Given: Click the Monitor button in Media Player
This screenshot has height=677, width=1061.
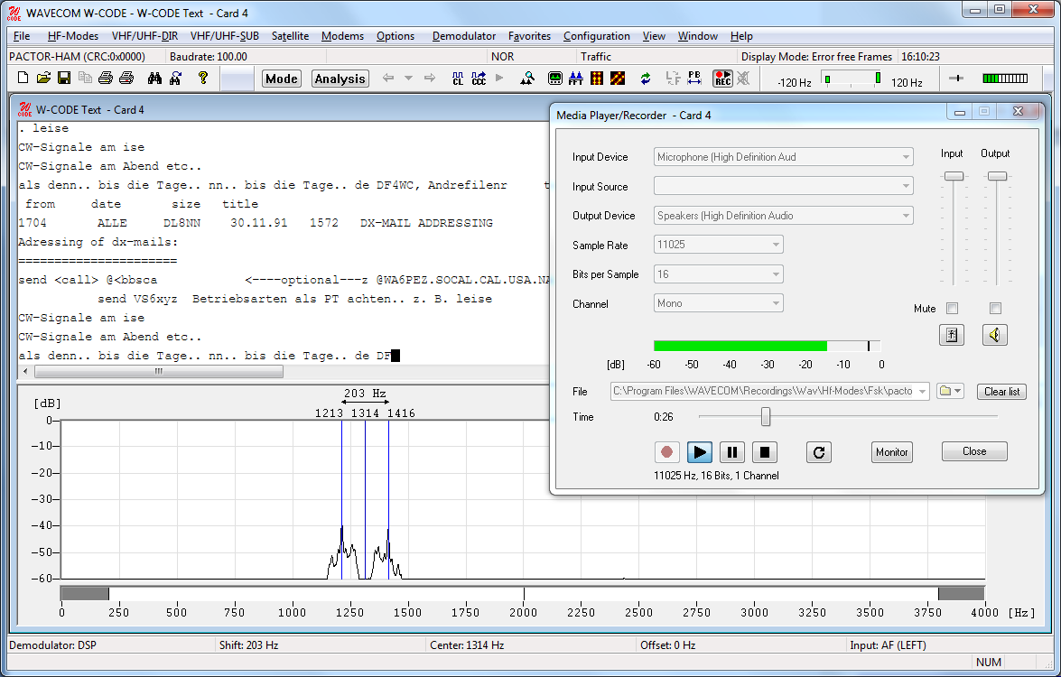Looking at the screenshot, I should [892, 451].
